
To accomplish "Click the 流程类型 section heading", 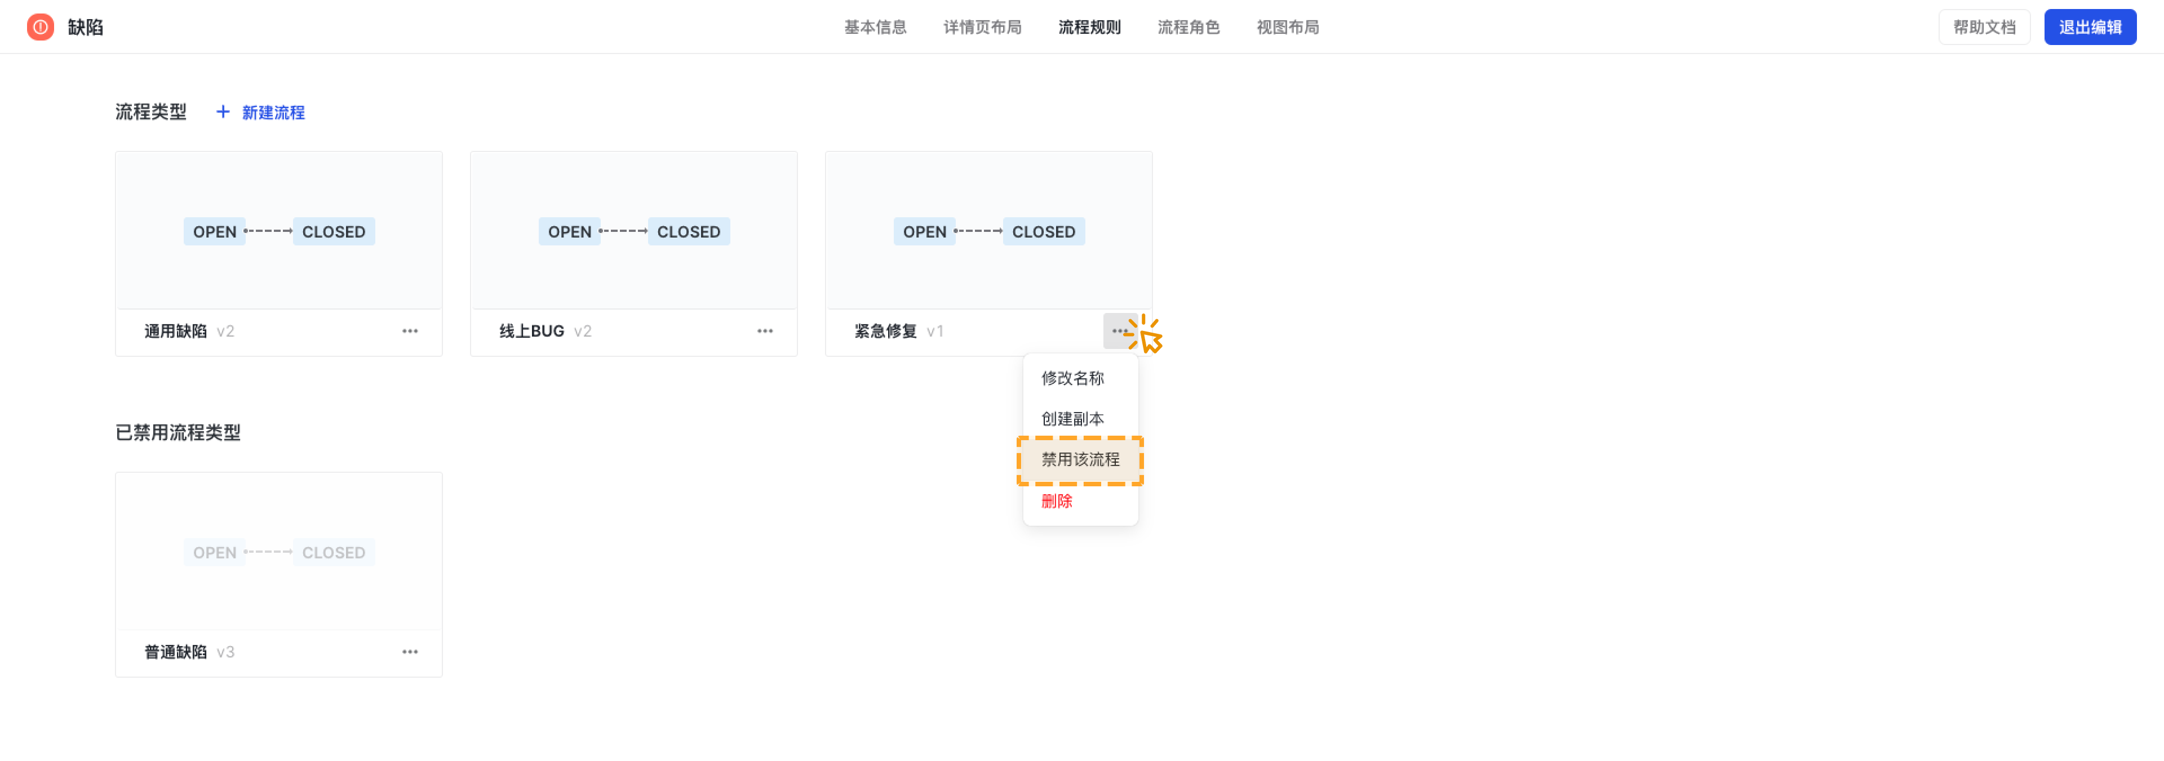I will [x=150, y=111].
